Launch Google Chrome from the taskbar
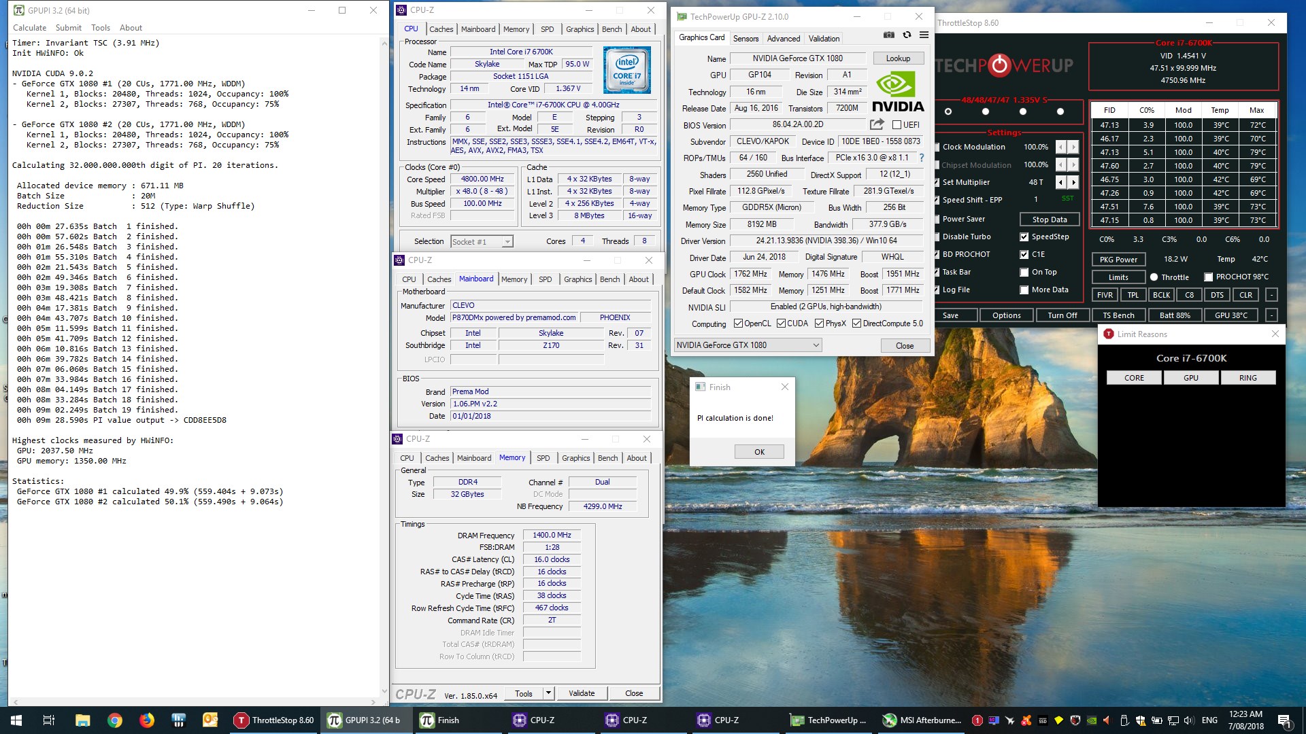The height and width of the screenshot is (734, 1306). click(114, 720)
